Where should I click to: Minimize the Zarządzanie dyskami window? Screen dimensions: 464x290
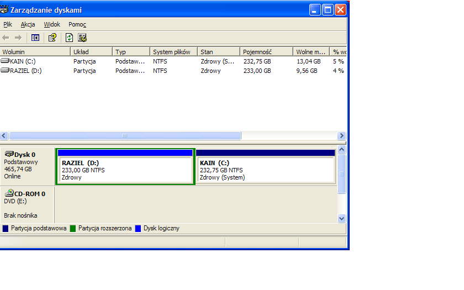click(315, 10)
